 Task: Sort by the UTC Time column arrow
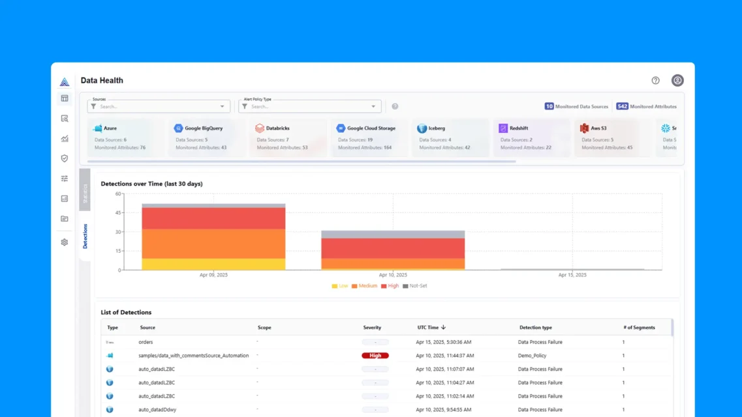[444, 328]
